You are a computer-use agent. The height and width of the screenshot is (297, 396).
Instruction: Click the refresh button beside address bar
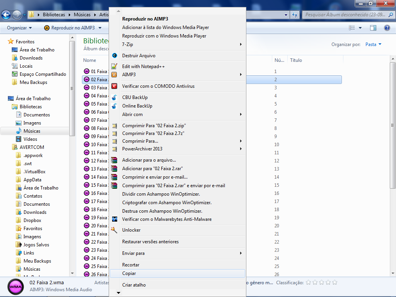coord(294,15)
